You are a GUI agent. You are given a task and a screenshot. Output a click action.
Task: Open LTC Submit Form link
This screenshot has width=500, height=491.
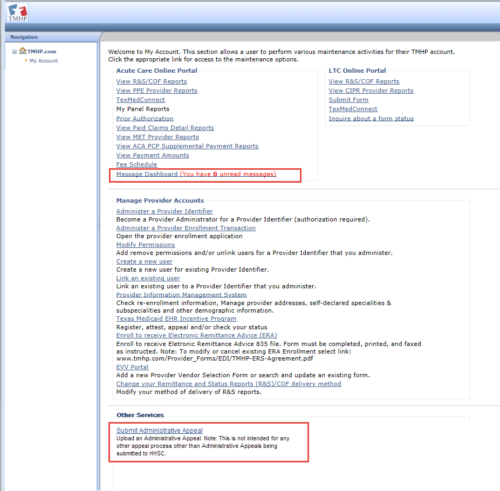[x=348, y=100]
